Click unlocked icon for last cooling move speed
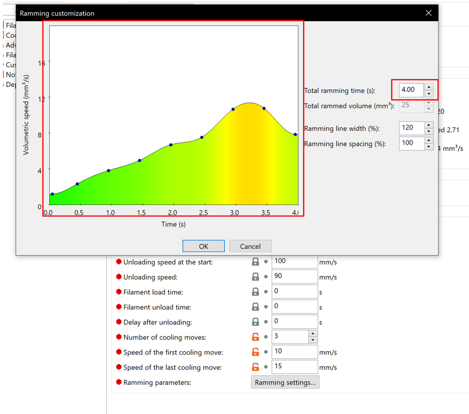Image resolution: width=469 pixels, height=414 pixels. point(255,367)
